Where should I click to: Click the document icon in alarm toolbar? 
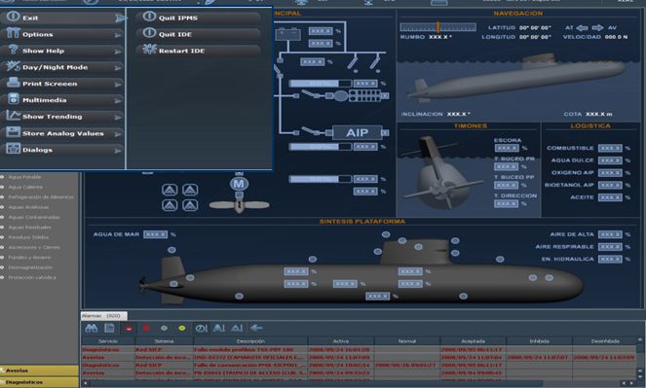pyautogui.click(x=109, y=328)
